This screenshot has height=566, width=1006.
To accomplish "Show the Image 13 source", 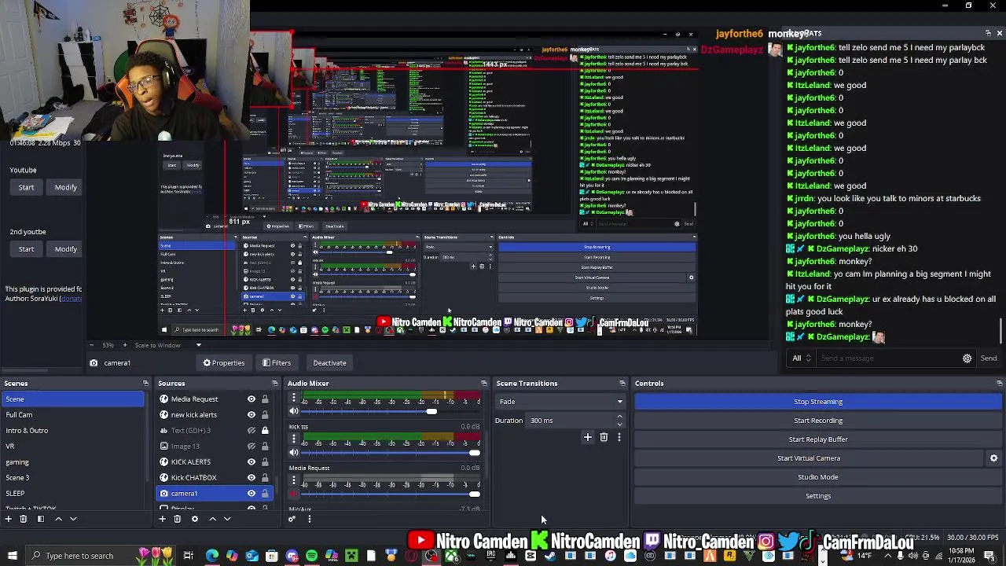I will (x=251, y=447).
